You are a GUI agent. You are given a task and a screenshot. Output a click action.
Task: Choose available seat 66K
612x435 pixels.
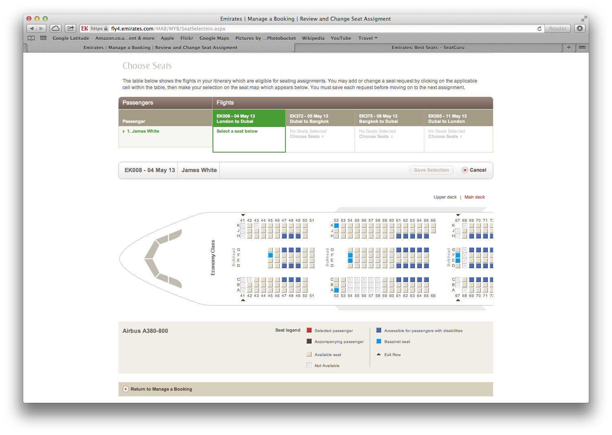click(433, 225)
